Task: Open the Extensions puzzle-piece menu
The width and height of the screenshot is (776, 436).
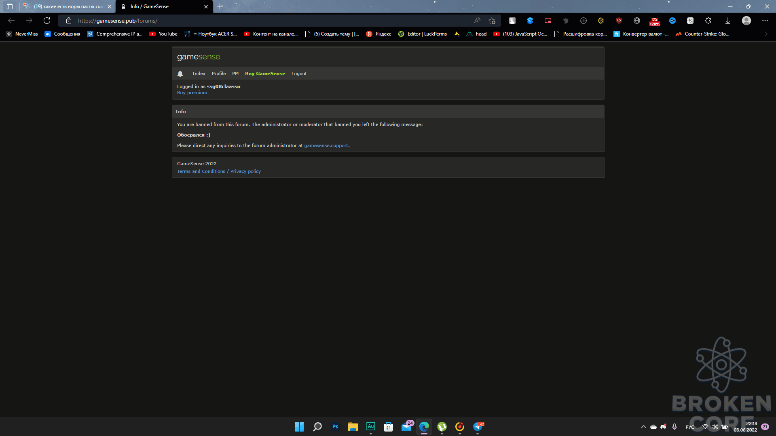Action: coord(708,21)
